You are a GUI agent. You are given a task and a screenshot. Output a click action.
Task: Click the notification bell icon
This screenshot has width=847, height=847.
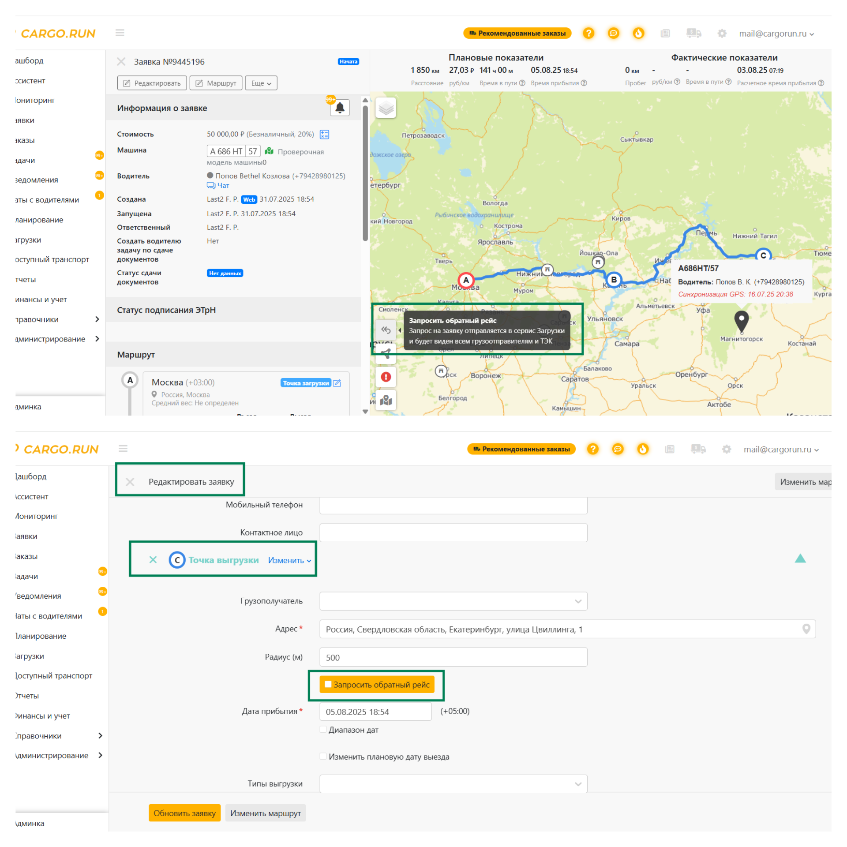pyautogui.click(x=340, y=108)
